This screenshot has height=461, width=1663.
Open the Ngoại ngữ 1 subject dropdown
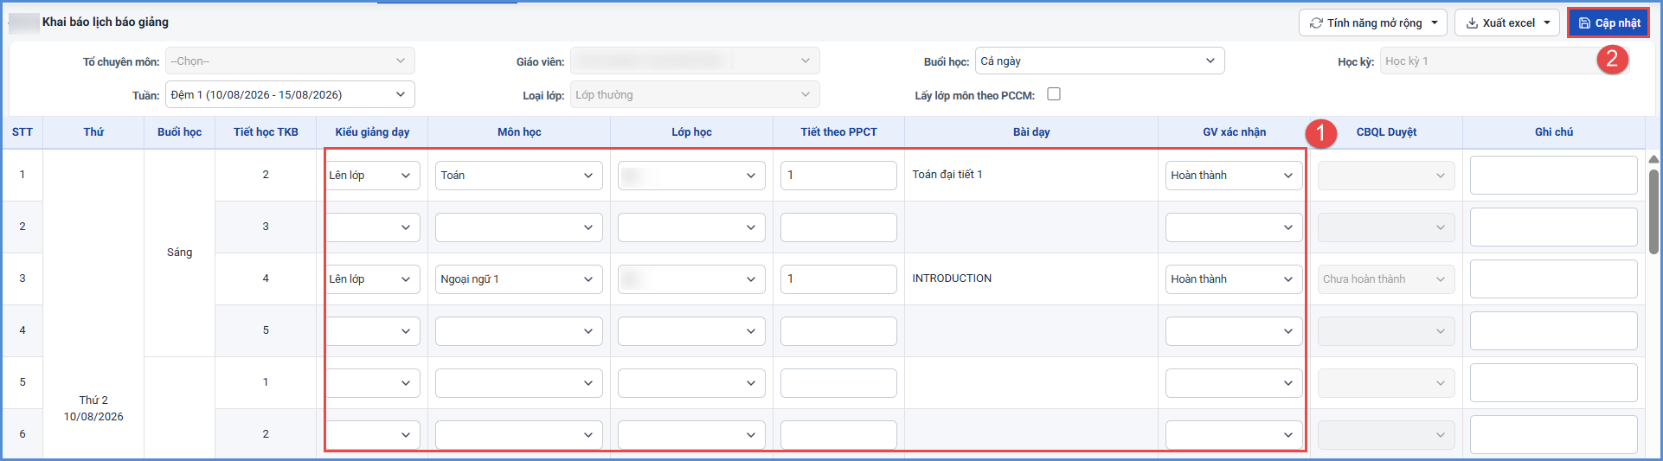tap(519, 279)
